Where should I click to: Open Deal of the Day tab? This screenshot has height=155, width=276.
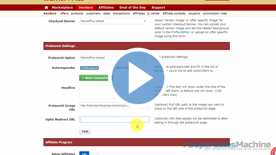(133, 7)
